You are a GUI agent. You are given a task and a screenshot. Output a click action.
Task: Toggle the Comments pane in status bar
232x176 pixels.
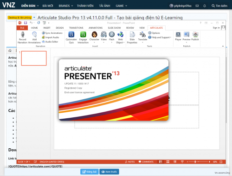click(146, 162)
